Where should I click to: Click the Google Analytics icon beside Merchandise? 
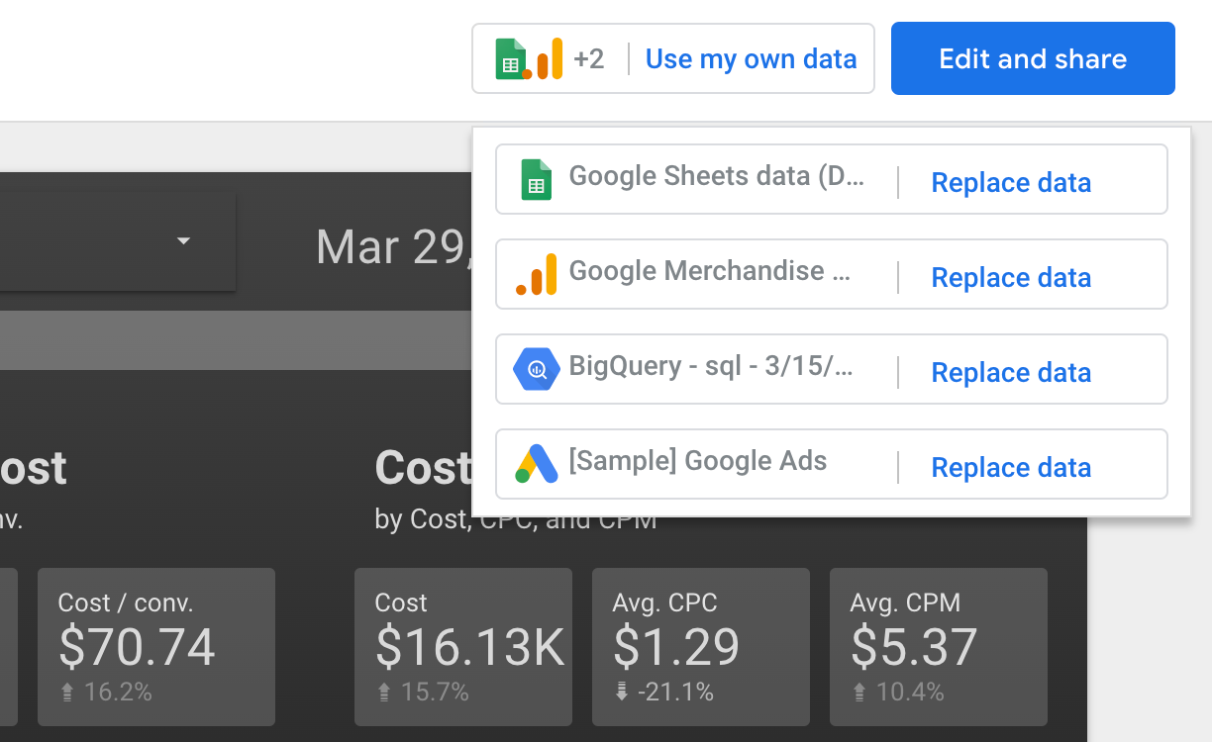coord(536,274)
